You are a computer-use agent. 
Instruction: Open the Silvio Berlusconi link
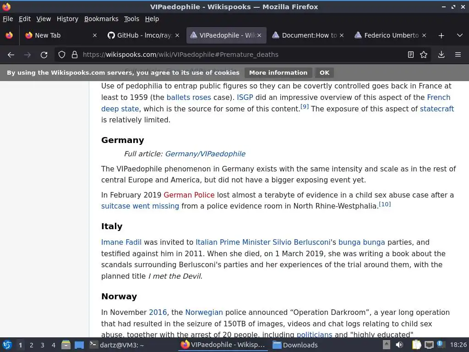coord(301,242)
